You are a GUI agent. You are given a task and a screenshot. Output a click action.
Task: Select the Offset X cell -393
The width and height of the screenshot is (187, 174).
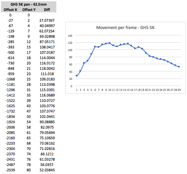(10, 47)
